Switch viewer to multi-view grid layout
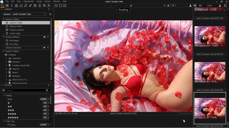The width and height of the screenshot is (229, 128). [56, 6]
